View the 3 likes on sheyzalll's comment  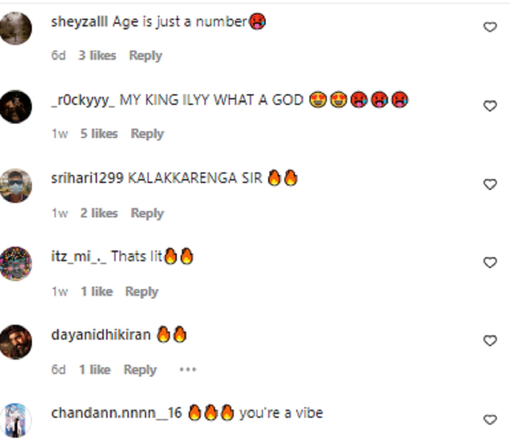point(97,56)
